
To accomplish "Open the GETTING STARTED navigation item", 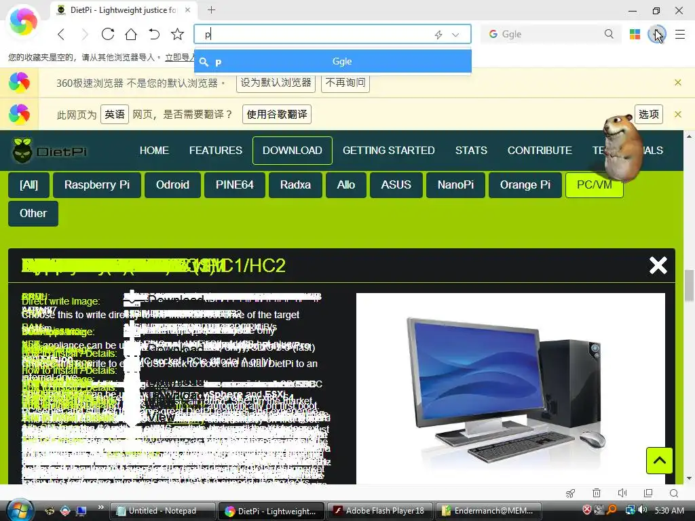I will pos(389,151).
